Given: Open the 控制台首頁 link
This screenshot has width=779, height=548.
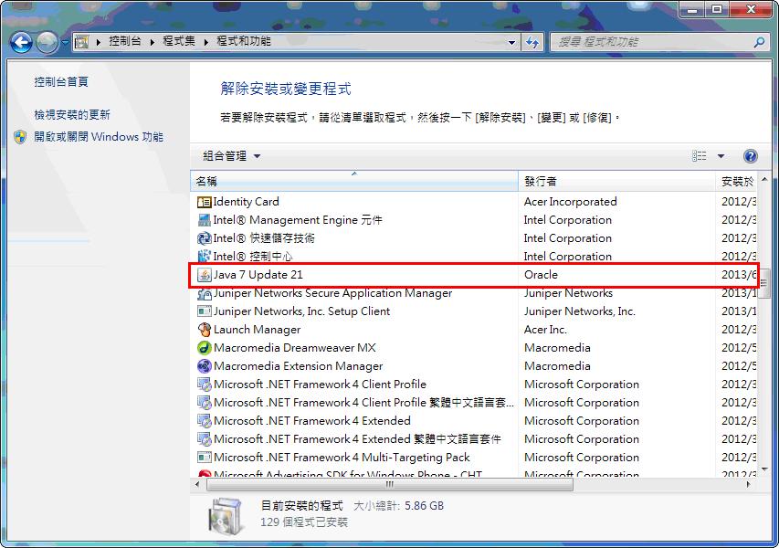Looking at the screenshot, I should click(x=61, y=82).
